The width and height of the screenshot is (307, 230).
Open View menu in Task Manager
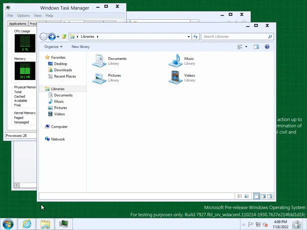pyautogui.click(x=37, y=16)
